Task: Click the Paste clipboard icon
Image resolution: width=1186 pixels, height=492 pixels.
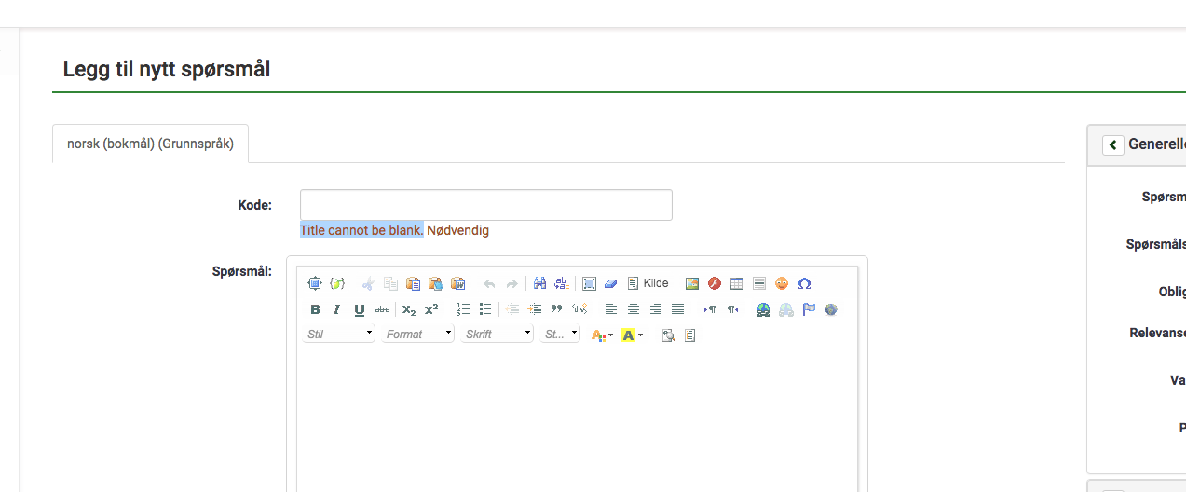Action: tap(413, 283)
